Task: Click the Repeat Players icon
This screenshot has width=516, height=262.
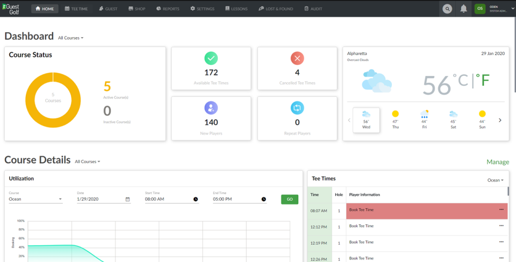Action: (x=297, y=108)
